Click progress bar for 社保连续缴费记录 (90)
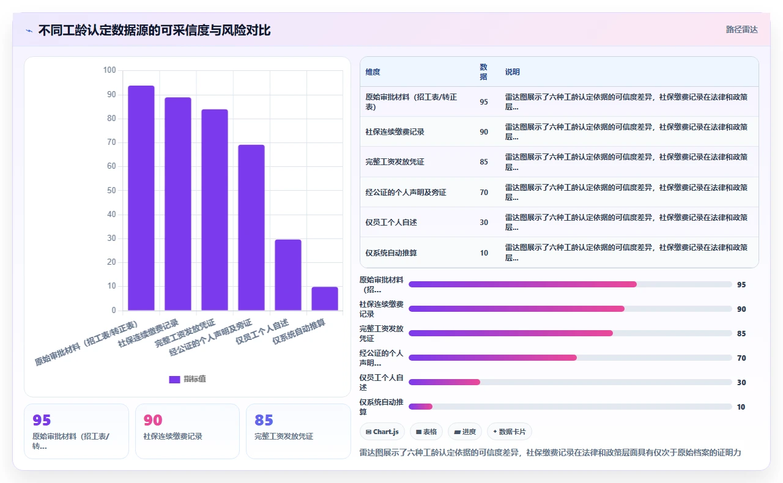This screenshot has height=483, width=783. point(570,309)
